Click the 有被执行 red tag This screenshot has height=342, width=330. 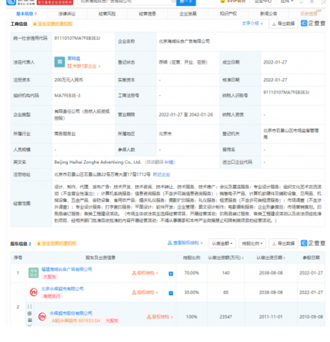pyautogui.click(x=52, y=296)
